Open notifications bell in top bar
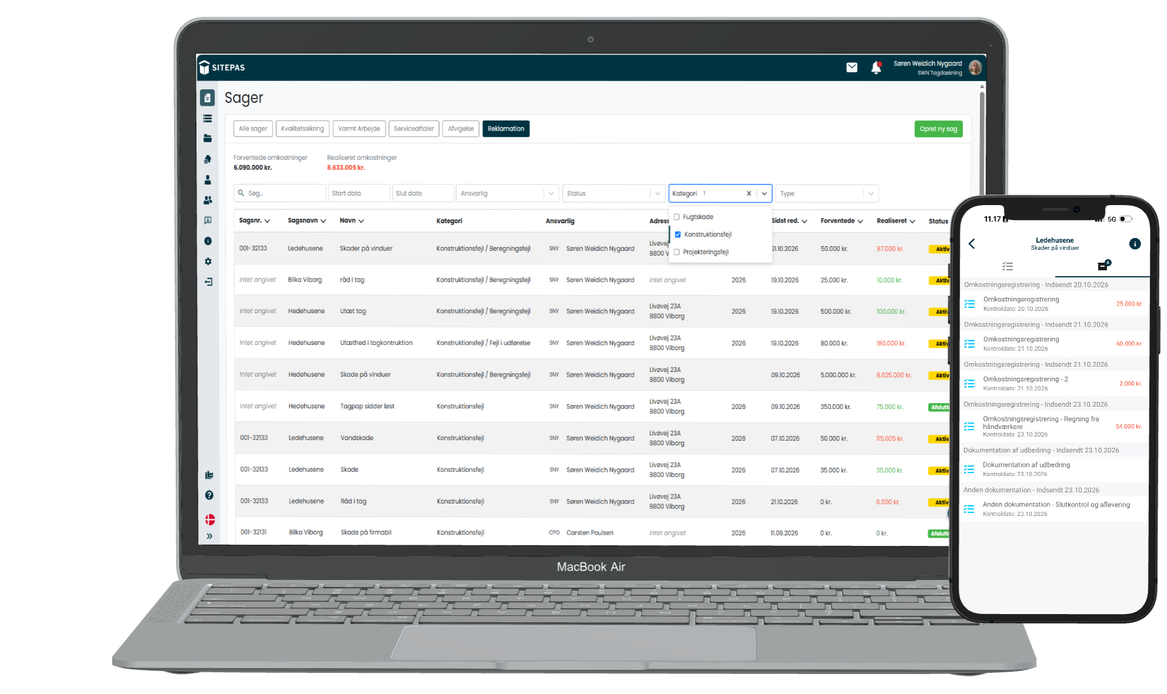This screenshot has height=694, width=1167. click(876, 68)
